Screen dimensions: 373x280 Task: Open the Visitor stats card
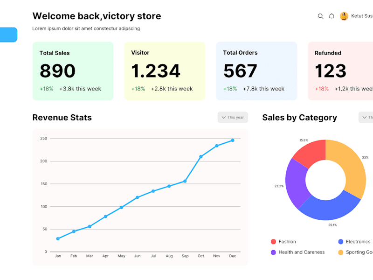coord(165,71)
